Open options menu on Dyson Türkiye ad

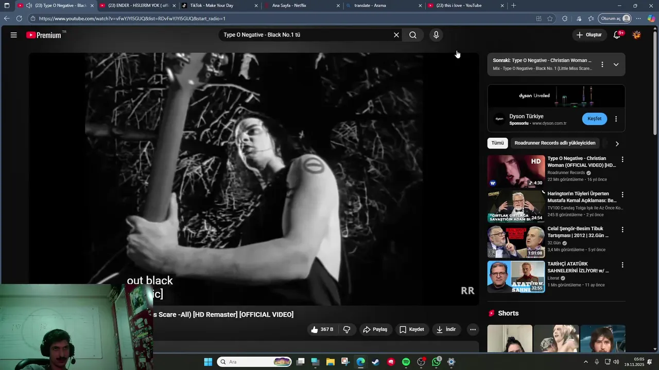(616, 119)
